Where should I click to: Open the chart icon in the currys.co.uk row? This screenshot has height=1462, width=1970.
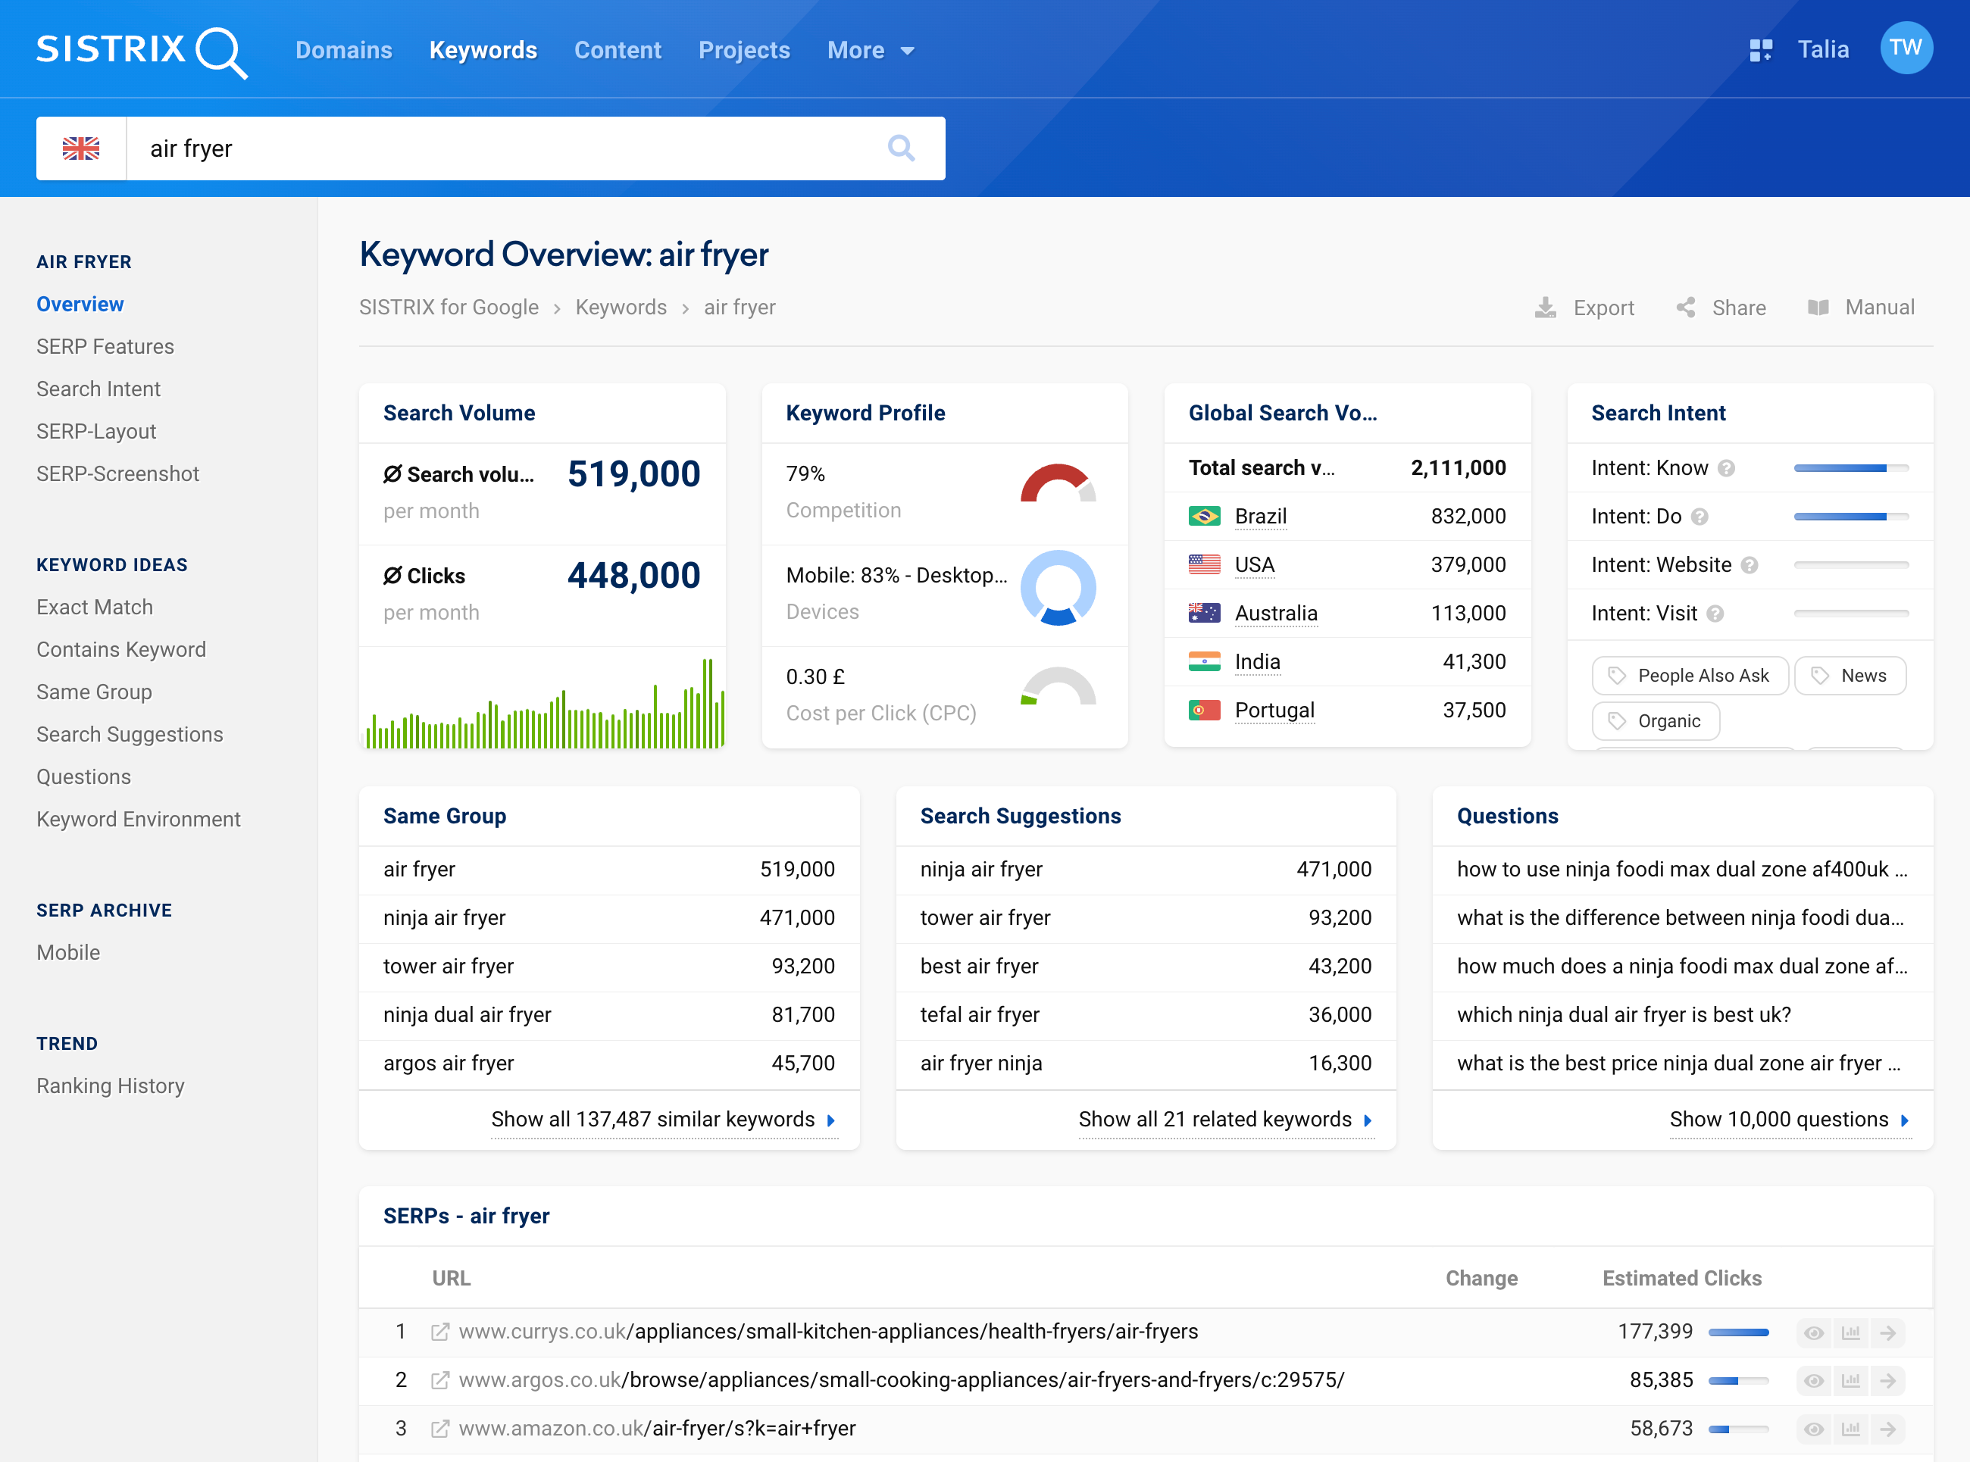coord(1850,1332)
